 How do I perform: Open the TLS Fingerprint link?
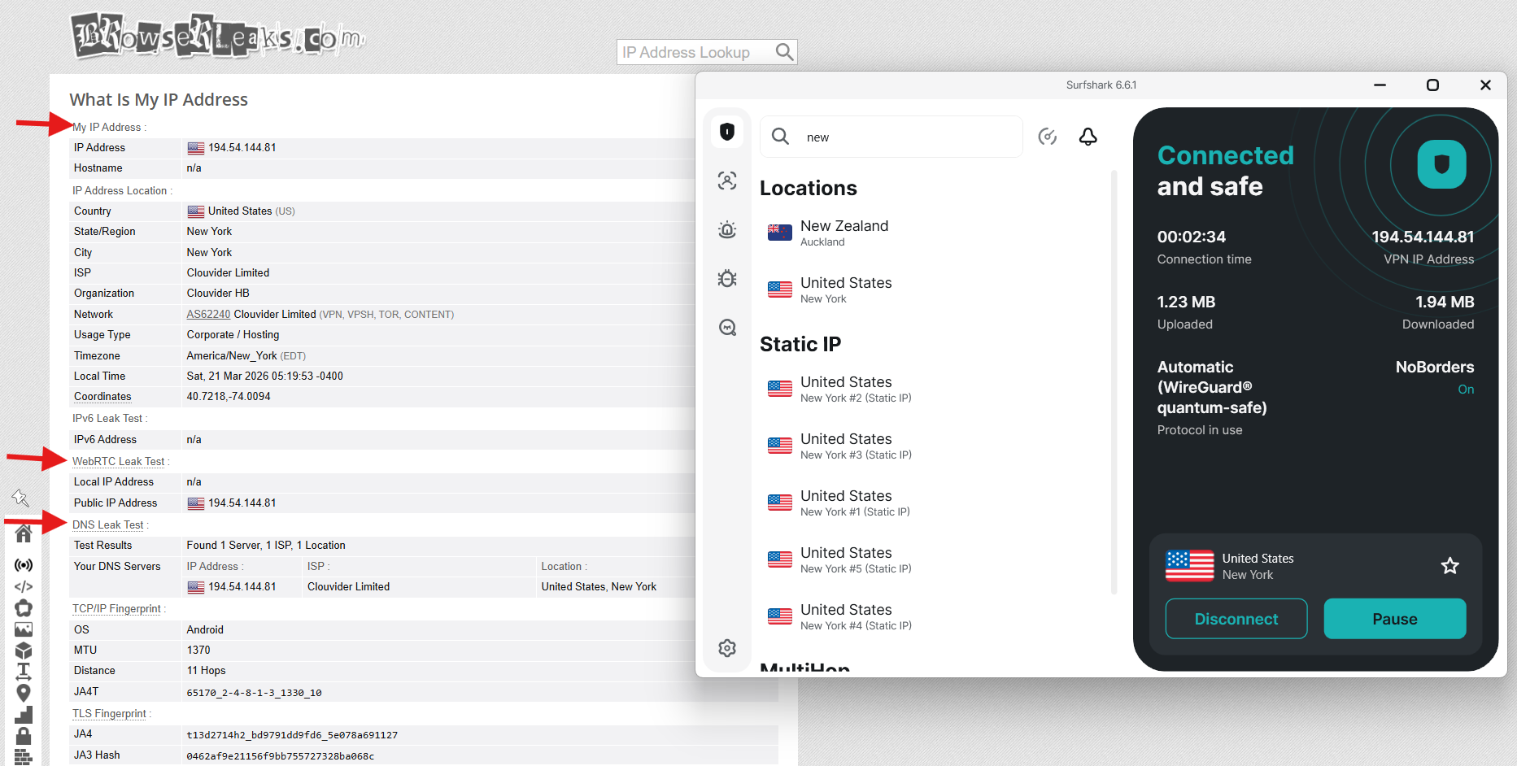(109, 713)
